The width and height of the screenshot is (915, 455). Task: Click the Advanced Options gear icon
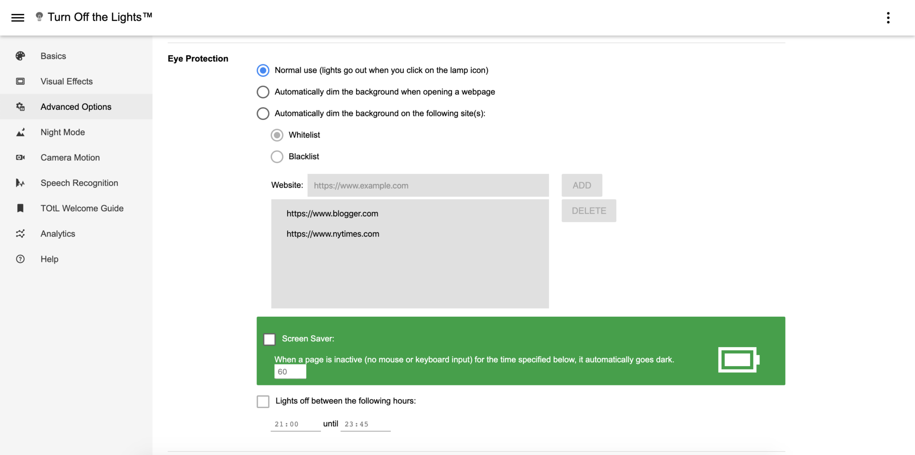coord(20,107)
